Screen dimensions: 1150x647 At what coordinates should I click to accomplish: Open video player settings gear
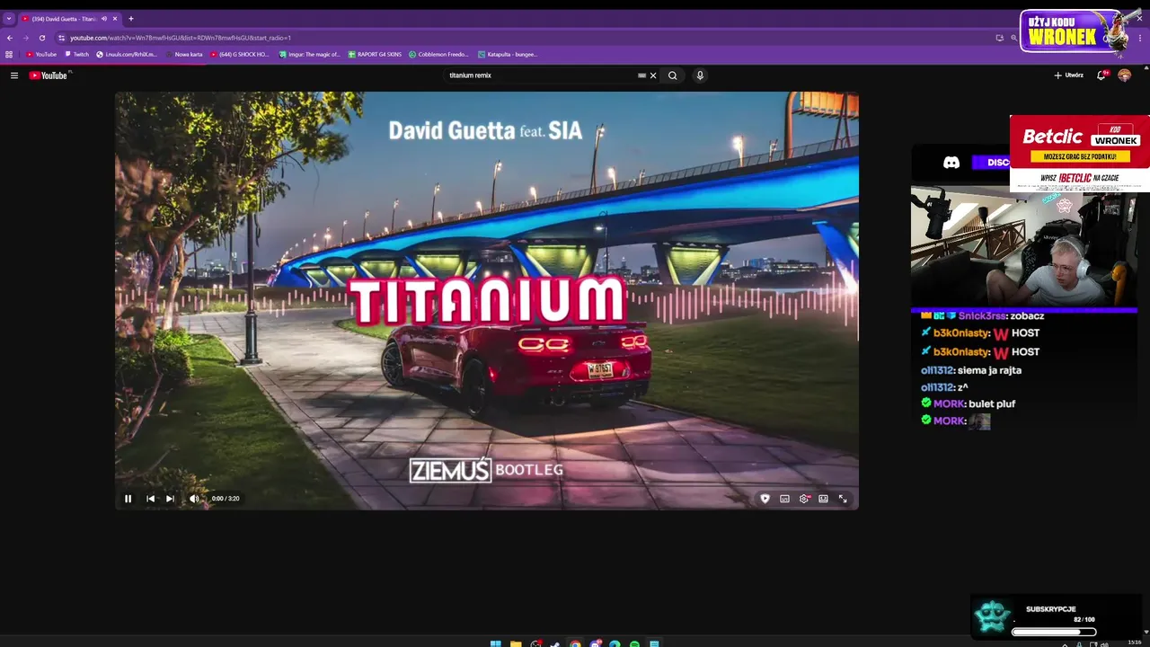click(804, 499)
